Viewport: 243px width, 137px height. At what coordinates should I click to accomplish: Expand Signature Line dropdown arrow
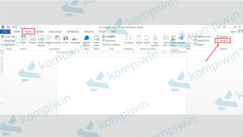pos(213,37)
